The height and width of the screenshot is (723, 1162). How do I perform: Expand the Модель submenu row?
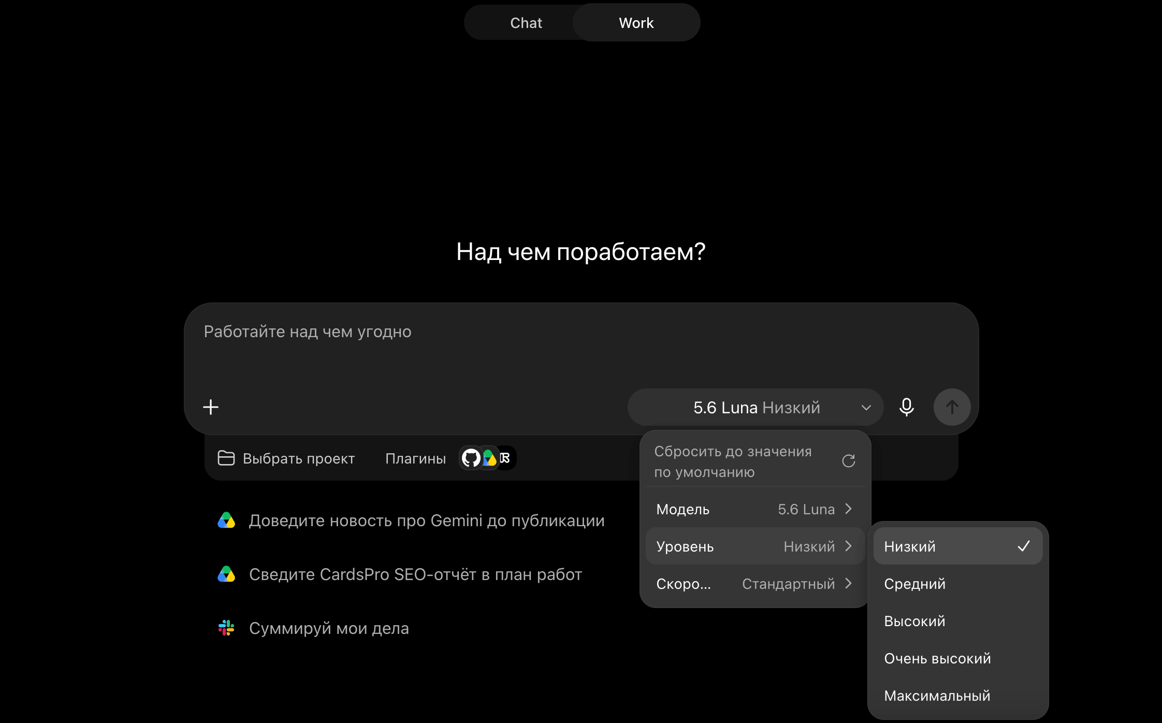755,509
